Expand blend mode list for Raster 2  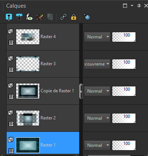pyautogui.click(x=97, y=118)
